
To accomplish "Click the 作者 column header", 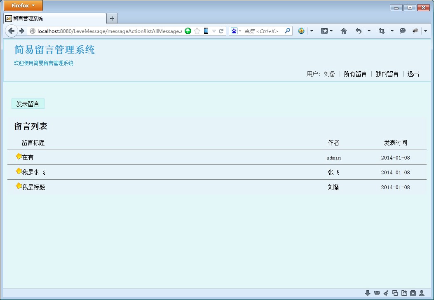I will coord(333,143).
